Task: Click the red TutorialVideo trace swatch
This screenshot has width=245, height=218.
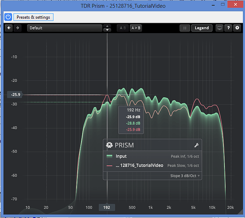Action: [109, 166]
